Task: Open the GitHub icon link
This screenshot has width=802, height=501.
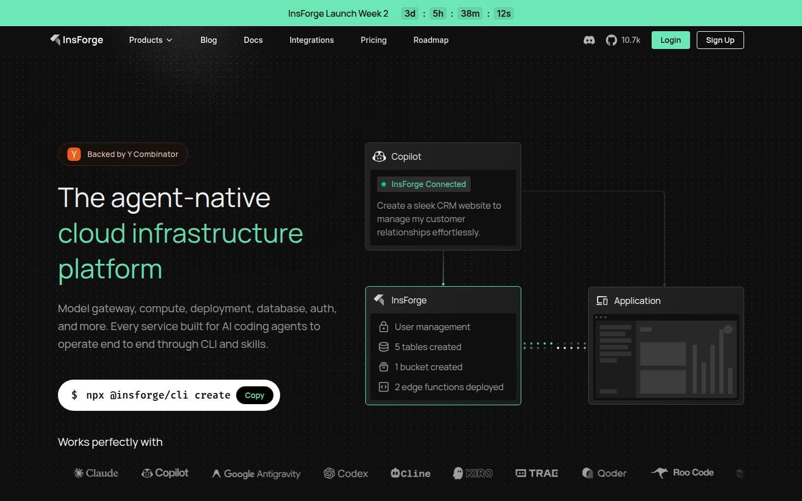Action: (611, 40)
